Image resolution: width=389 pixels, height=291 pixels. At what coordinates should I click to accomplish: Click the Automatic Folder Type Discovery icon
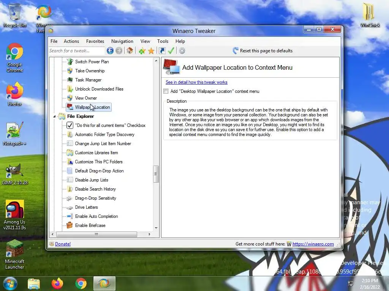click(x=70, y=135)
